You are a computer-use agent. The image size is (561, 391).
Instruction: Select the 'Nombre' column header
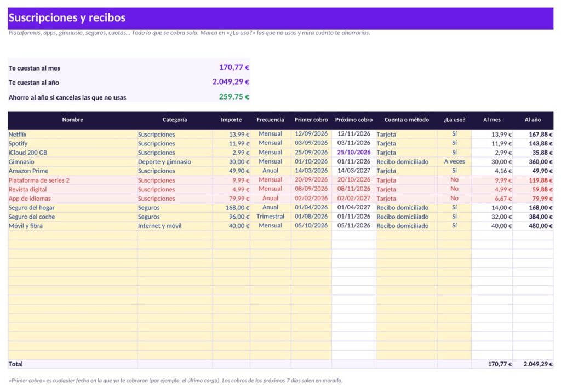point(73,120)
